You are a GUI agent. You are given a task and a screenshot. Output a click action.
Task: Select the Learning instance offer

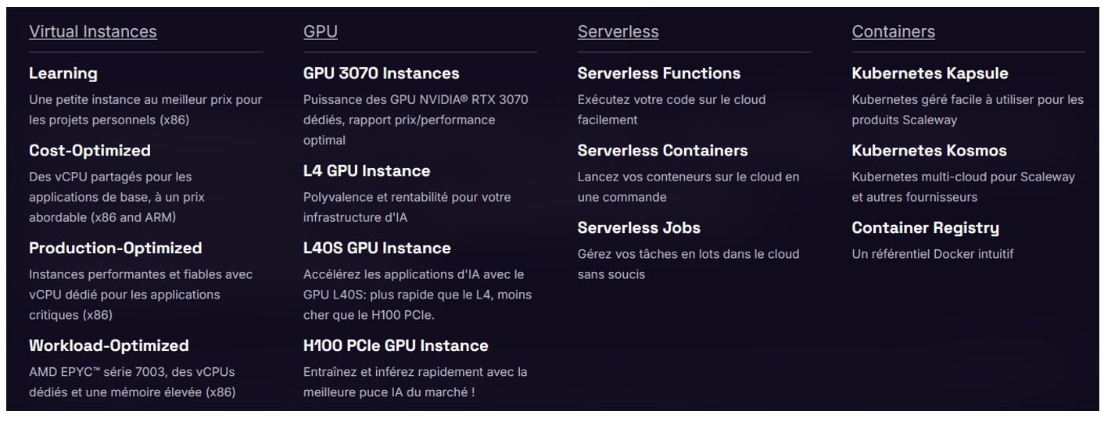[x=63, y=73]
